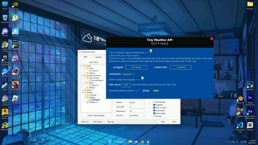258x145 pixels.
Task: Open the This PC desktop icon
Action: (5, 5)
